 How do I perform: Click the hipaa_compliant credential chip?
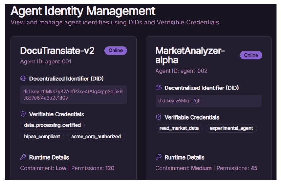42,137
